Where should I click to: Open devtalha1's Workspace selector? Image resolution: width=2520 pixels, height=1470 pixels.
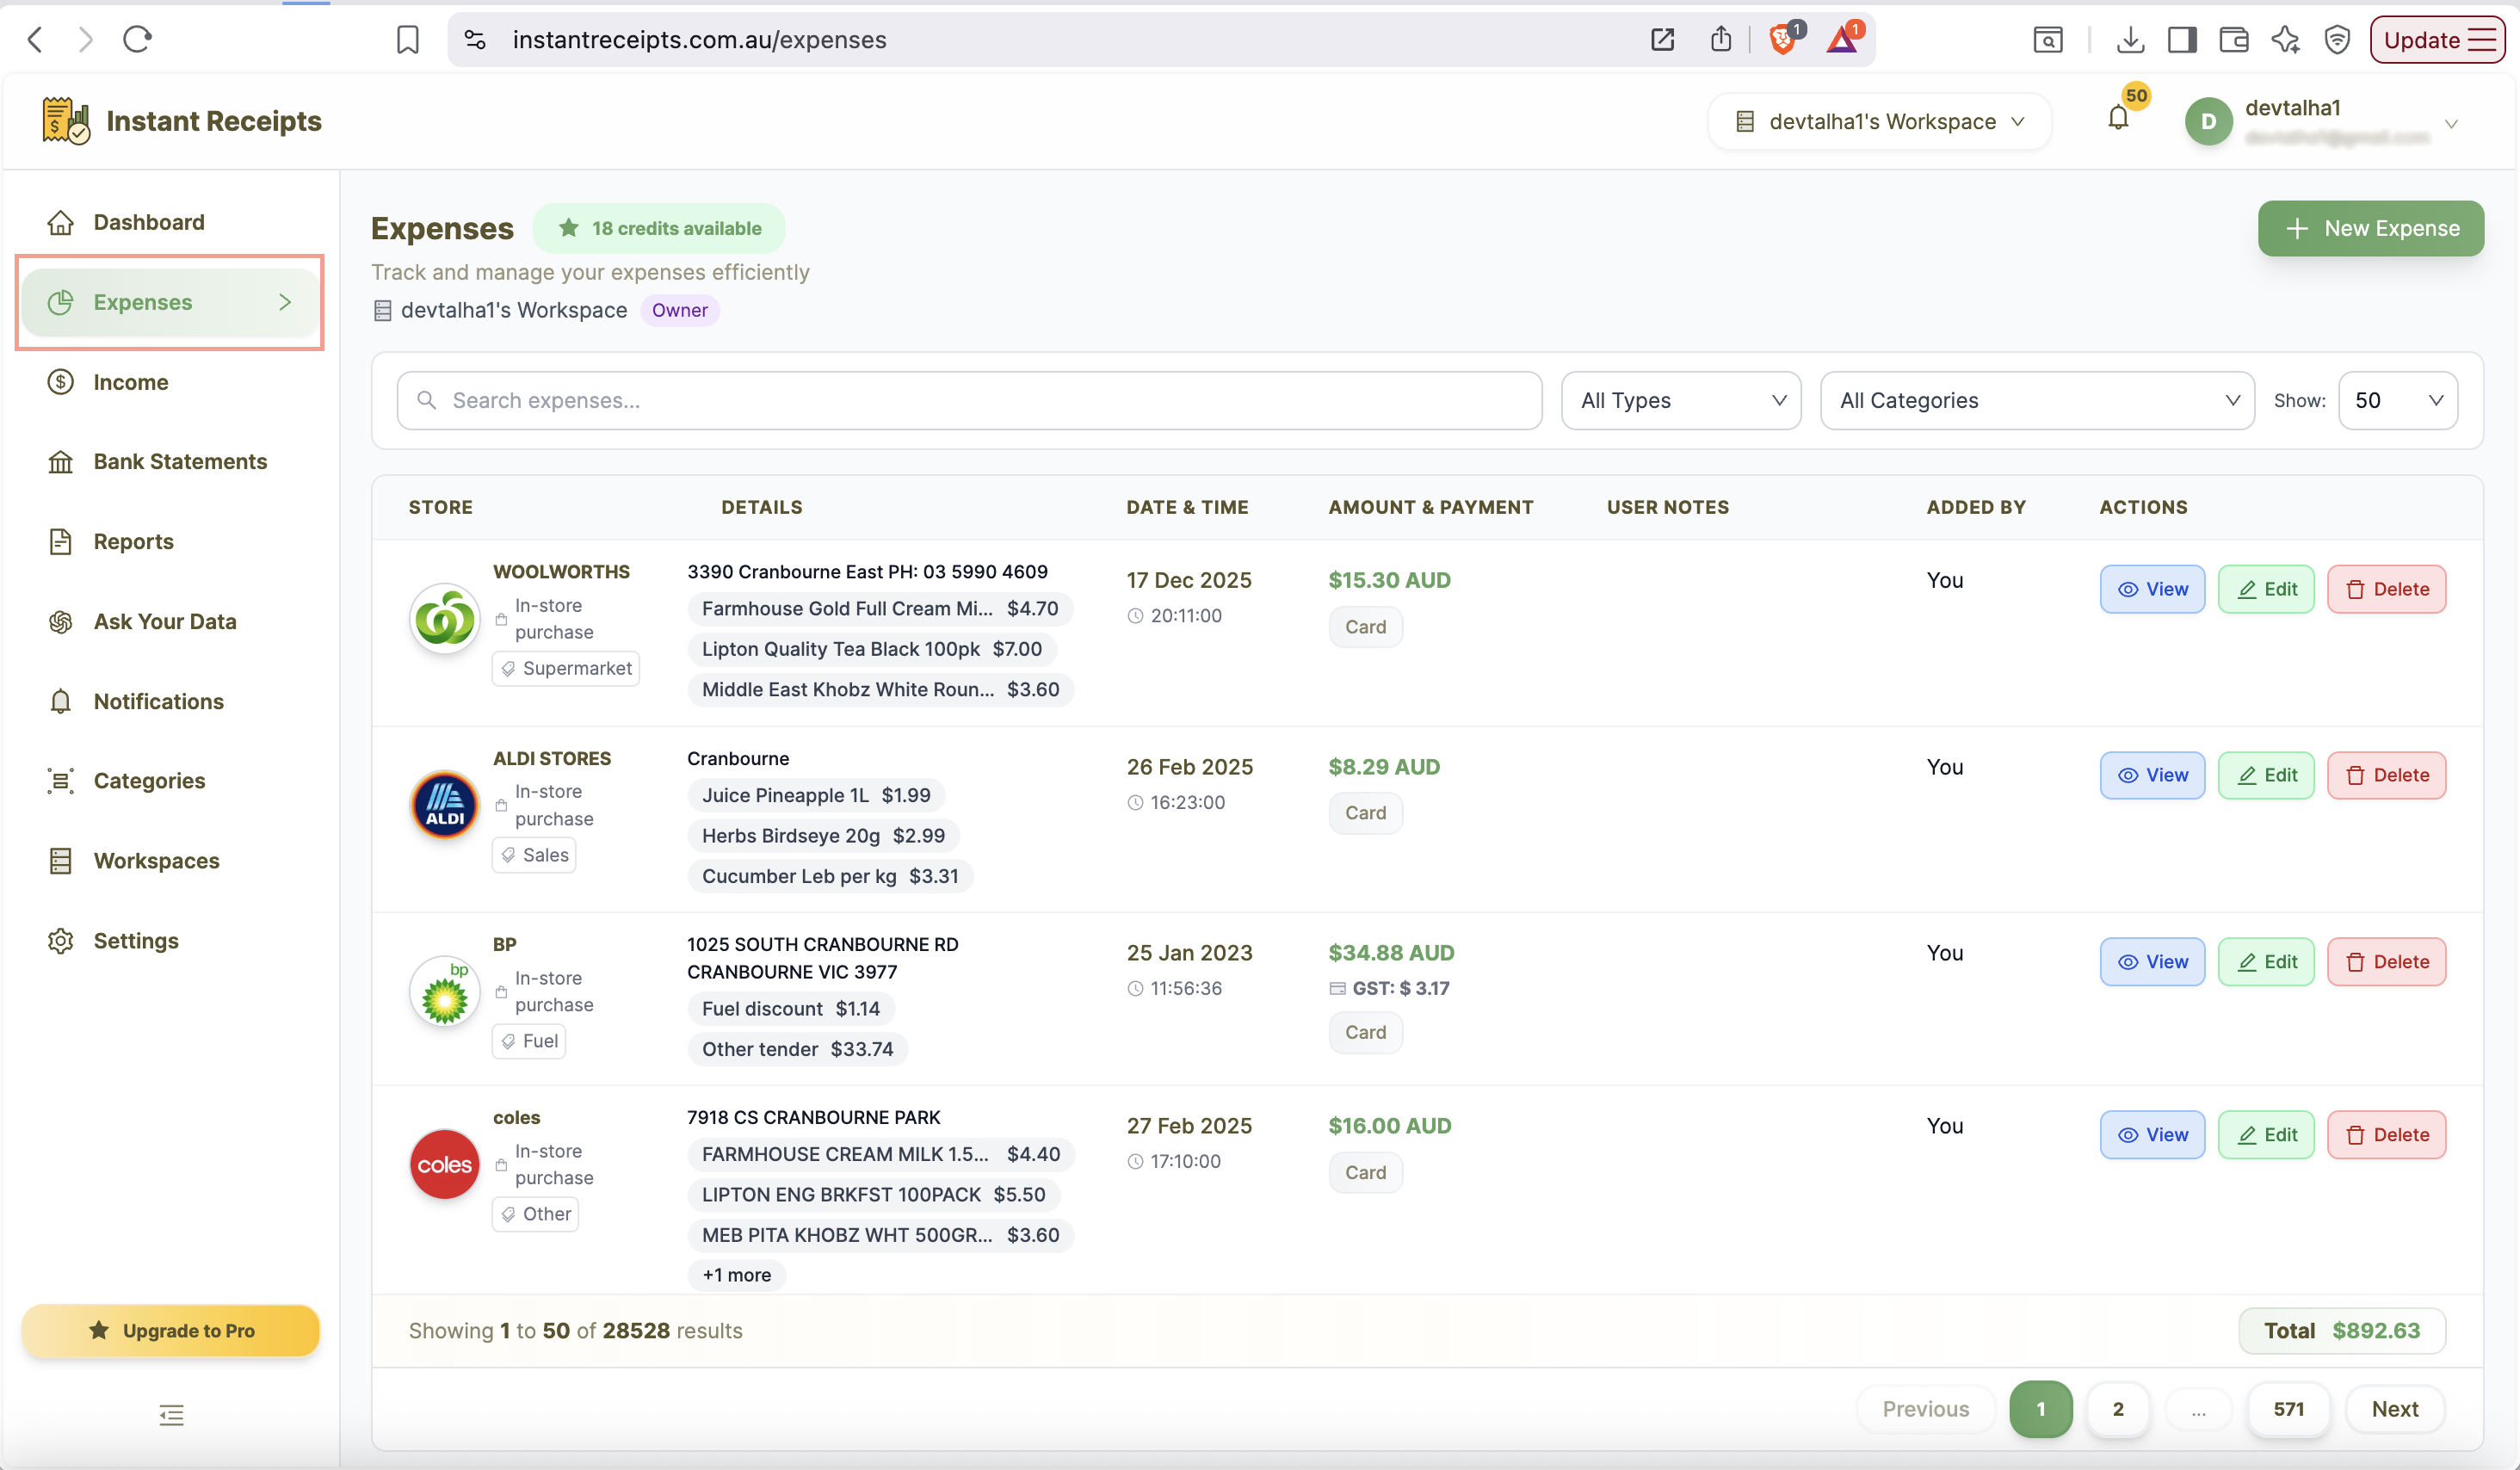1880,121
